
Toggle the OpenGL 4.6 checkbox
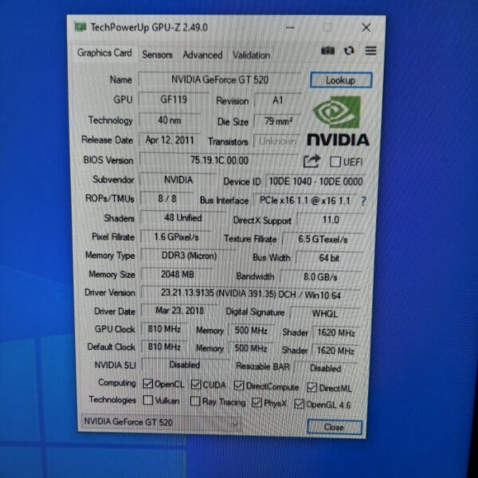coord(299,404)
